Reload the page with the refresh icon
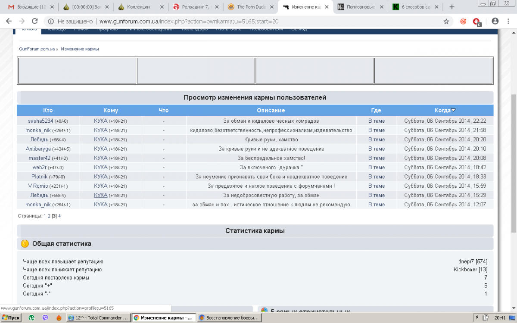 35,21
